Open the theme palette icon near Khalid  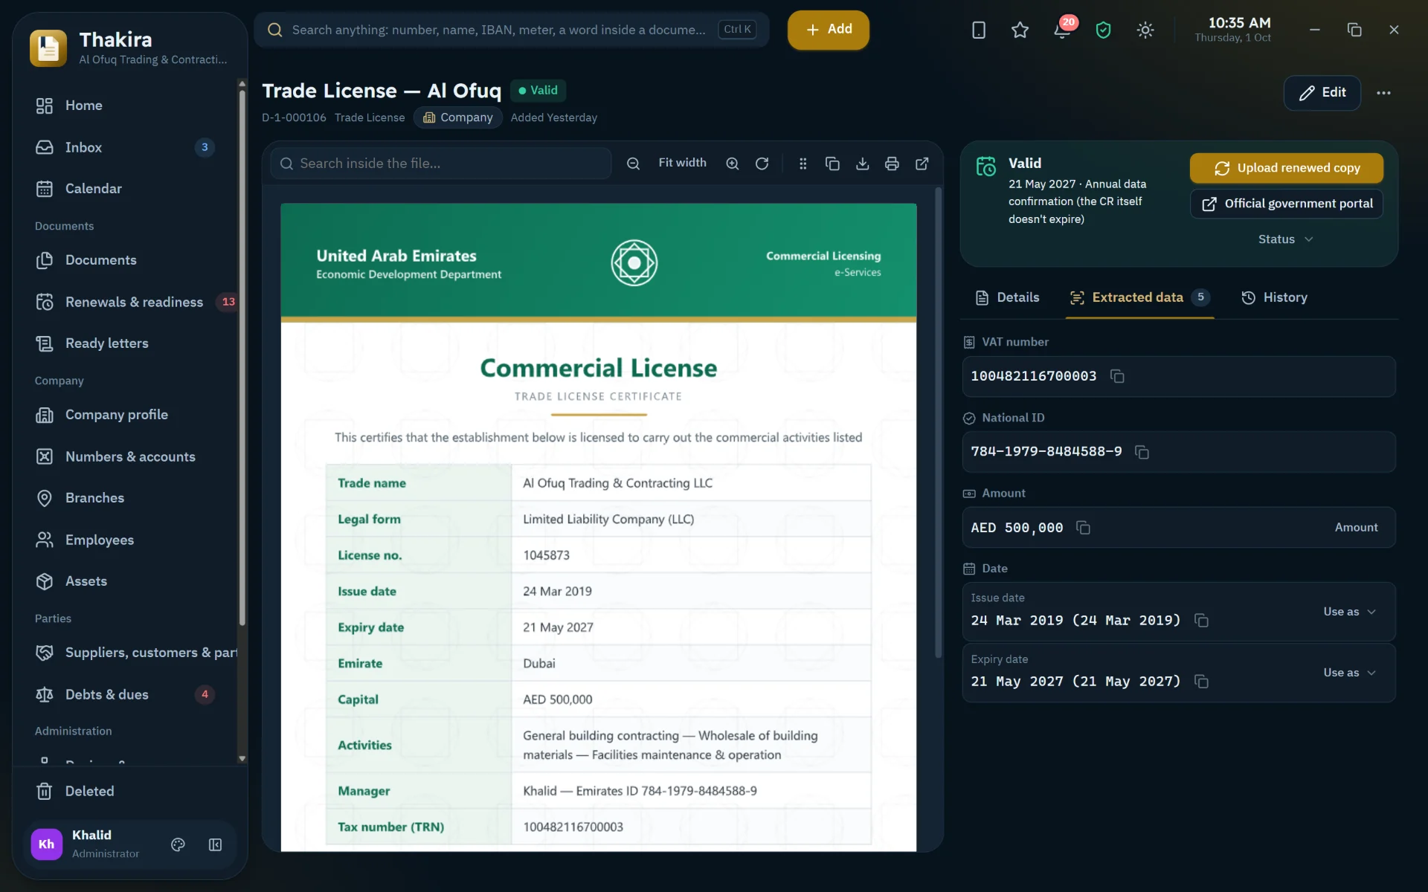[178, 844]
